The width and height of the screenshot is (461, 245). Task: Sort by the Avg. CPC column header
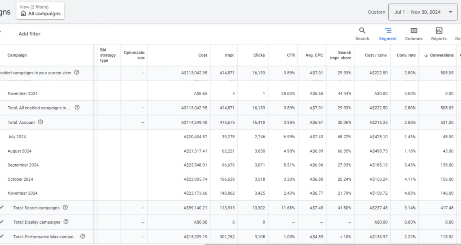point(314,55)
